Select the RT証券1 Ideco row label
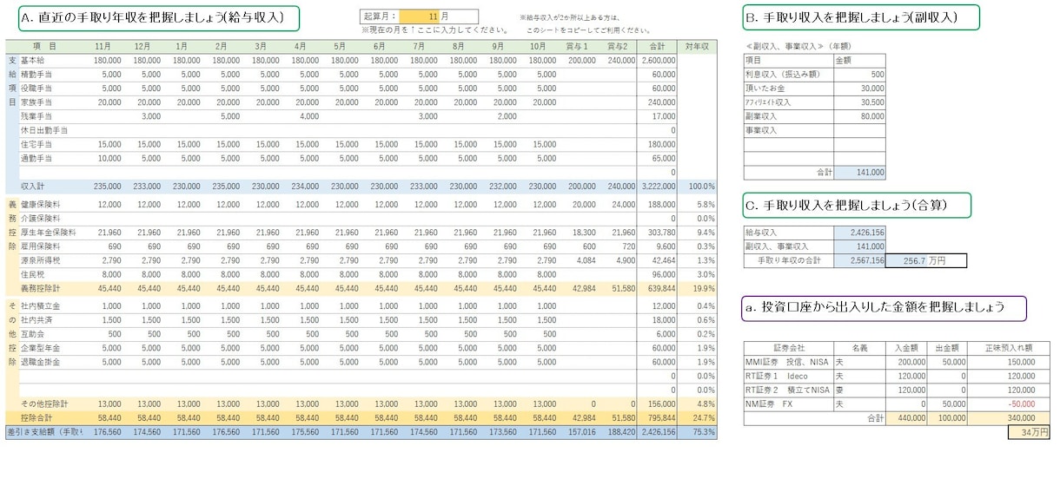 (787, 377)
